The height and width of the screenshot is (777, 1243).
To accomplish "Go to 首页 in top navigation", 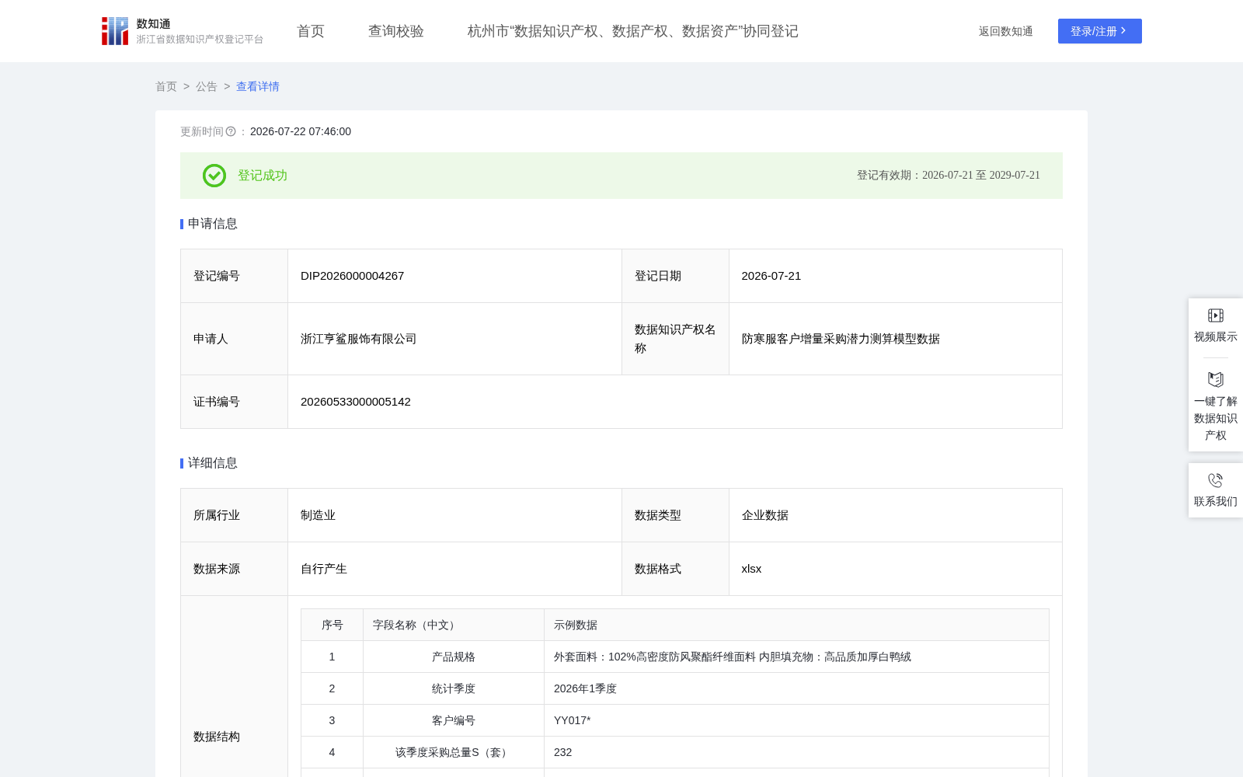I will click(311, 31).
